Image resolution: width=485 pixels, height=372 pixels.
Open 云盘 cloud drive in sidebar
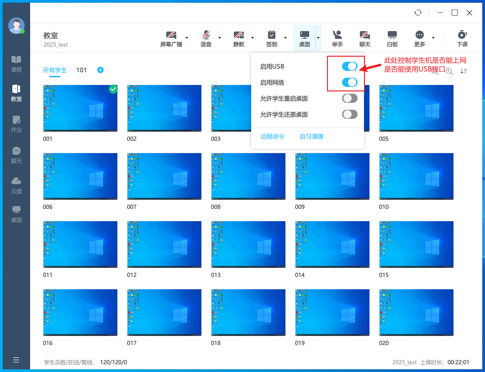[x=16, y=185]
